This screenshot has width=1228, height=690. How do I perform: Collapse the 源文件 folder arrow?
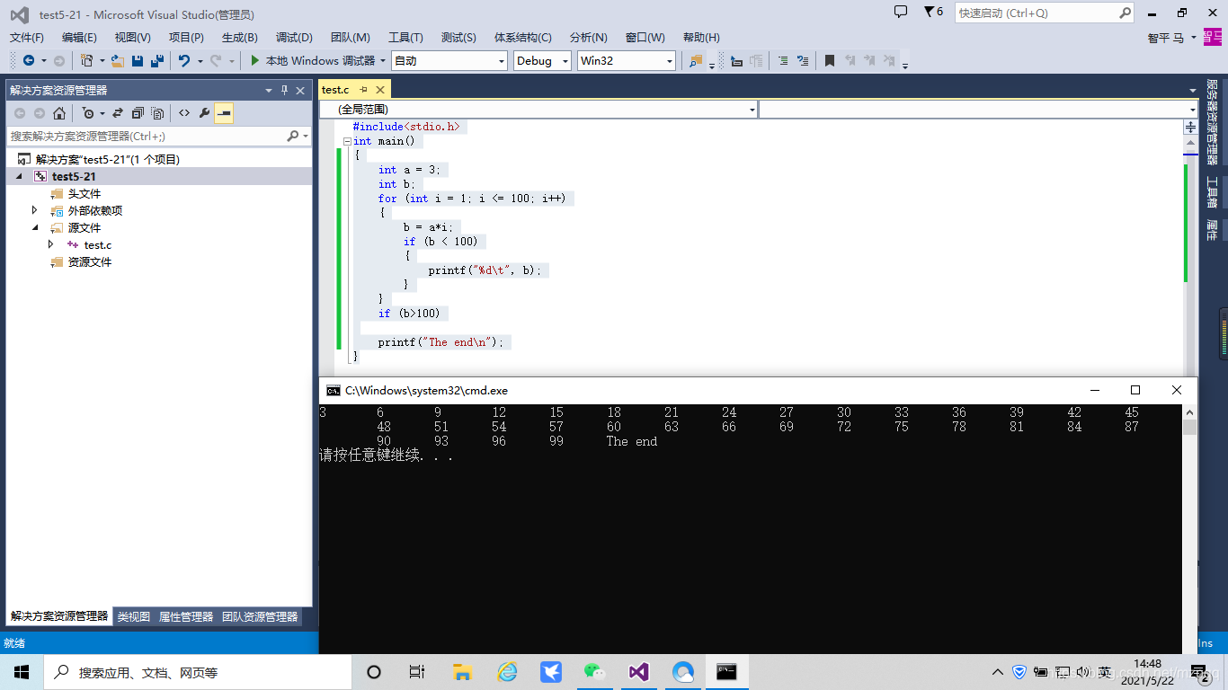(x=34, y=227)
